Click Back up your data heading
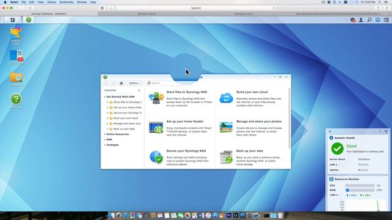 click(249, 151)
